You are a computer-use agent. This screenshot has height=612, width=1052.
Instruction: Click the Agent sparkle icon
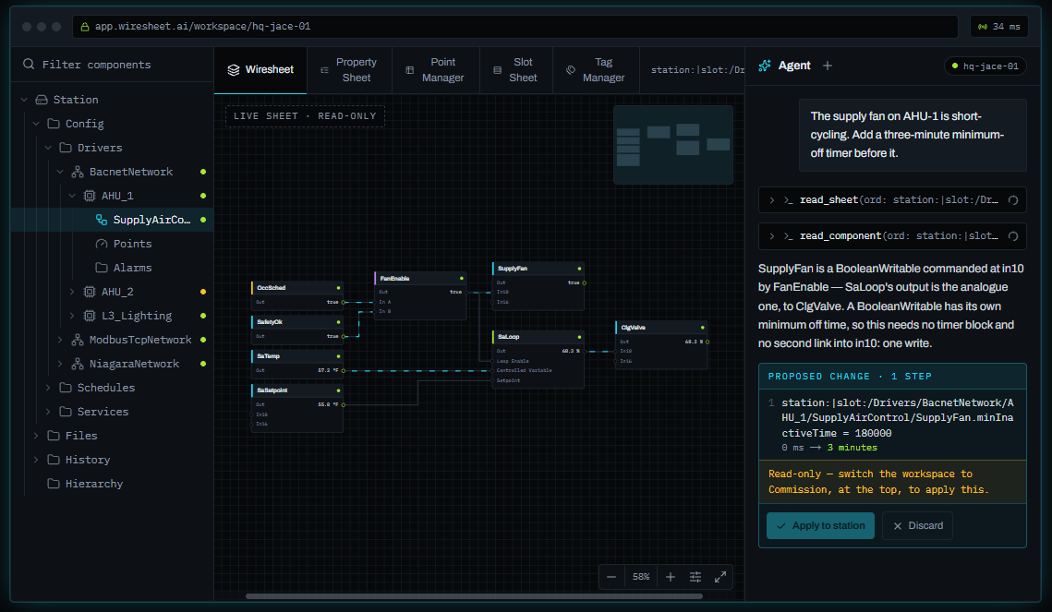tap(765, 66)
